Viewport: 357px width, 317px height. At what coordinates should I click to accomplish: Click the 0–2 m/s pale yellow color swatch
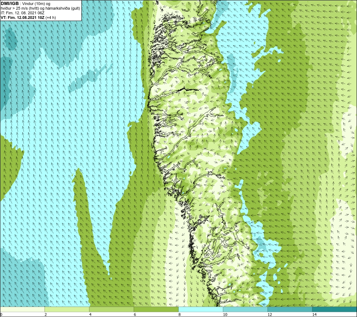coord(22,309)
